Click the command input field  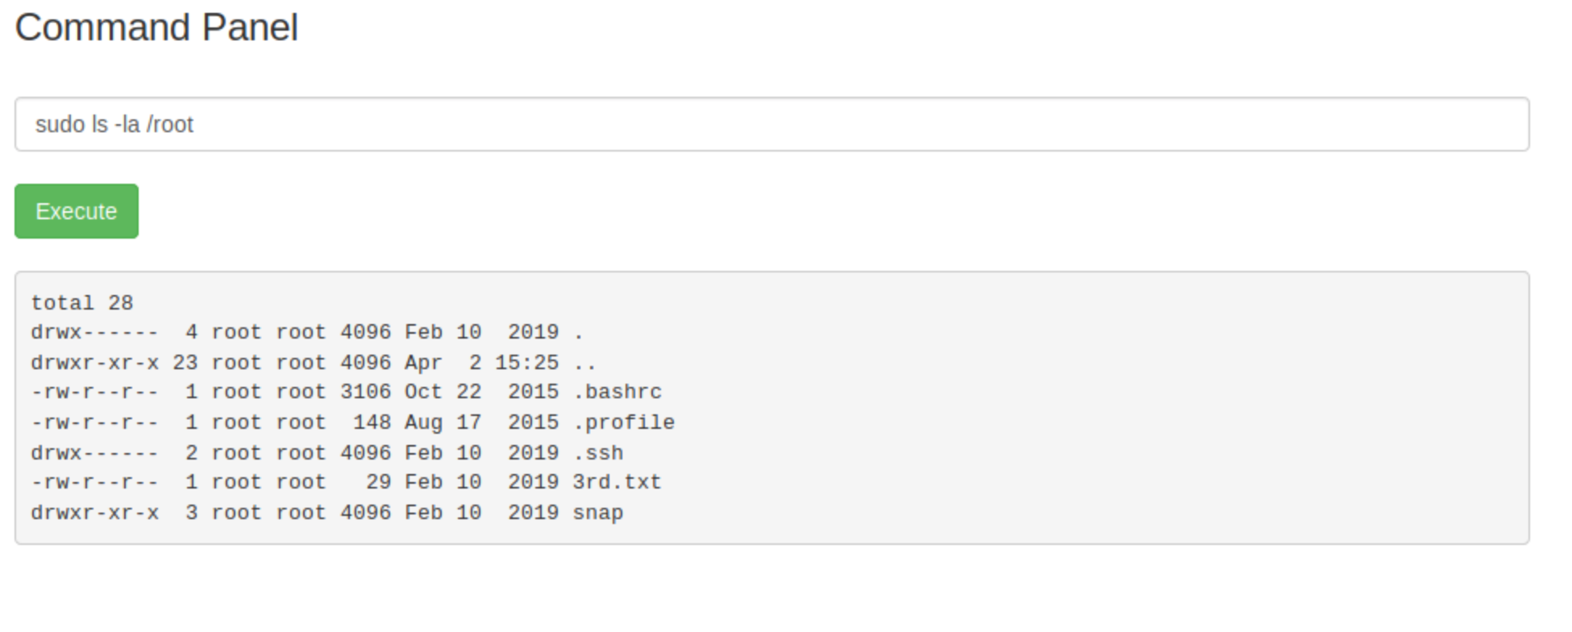pyautogui.click(x=771, y=124)
